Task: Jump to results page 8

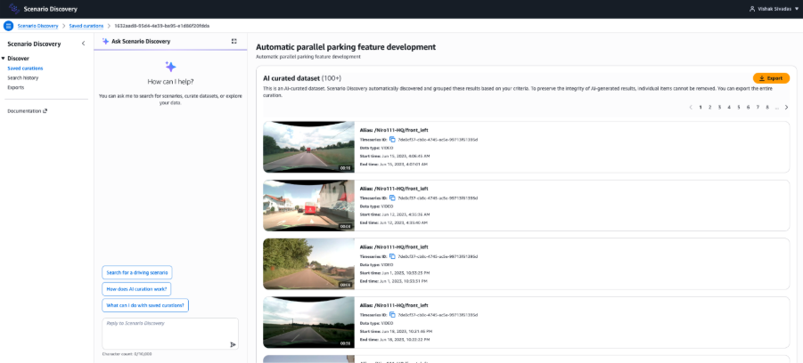Action: click(x=767, y=108)
